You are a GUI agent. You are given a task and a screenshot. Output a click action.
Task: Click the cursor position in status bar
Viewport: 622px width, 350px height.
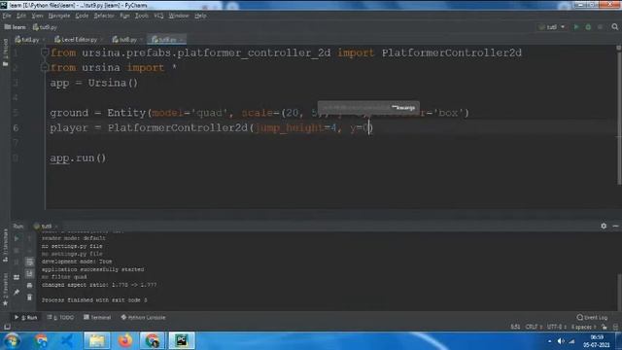coord(515,327)
